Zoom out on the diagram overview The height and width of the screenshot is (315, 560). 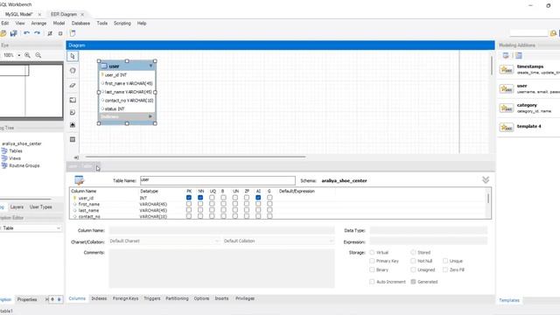(38, 55)
